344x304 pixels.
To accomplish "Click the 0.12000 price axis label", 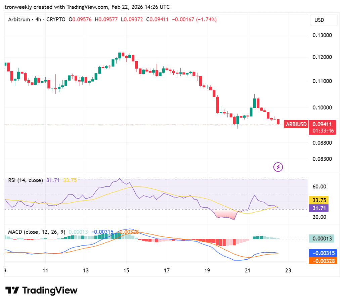I will tap(322, 57).
